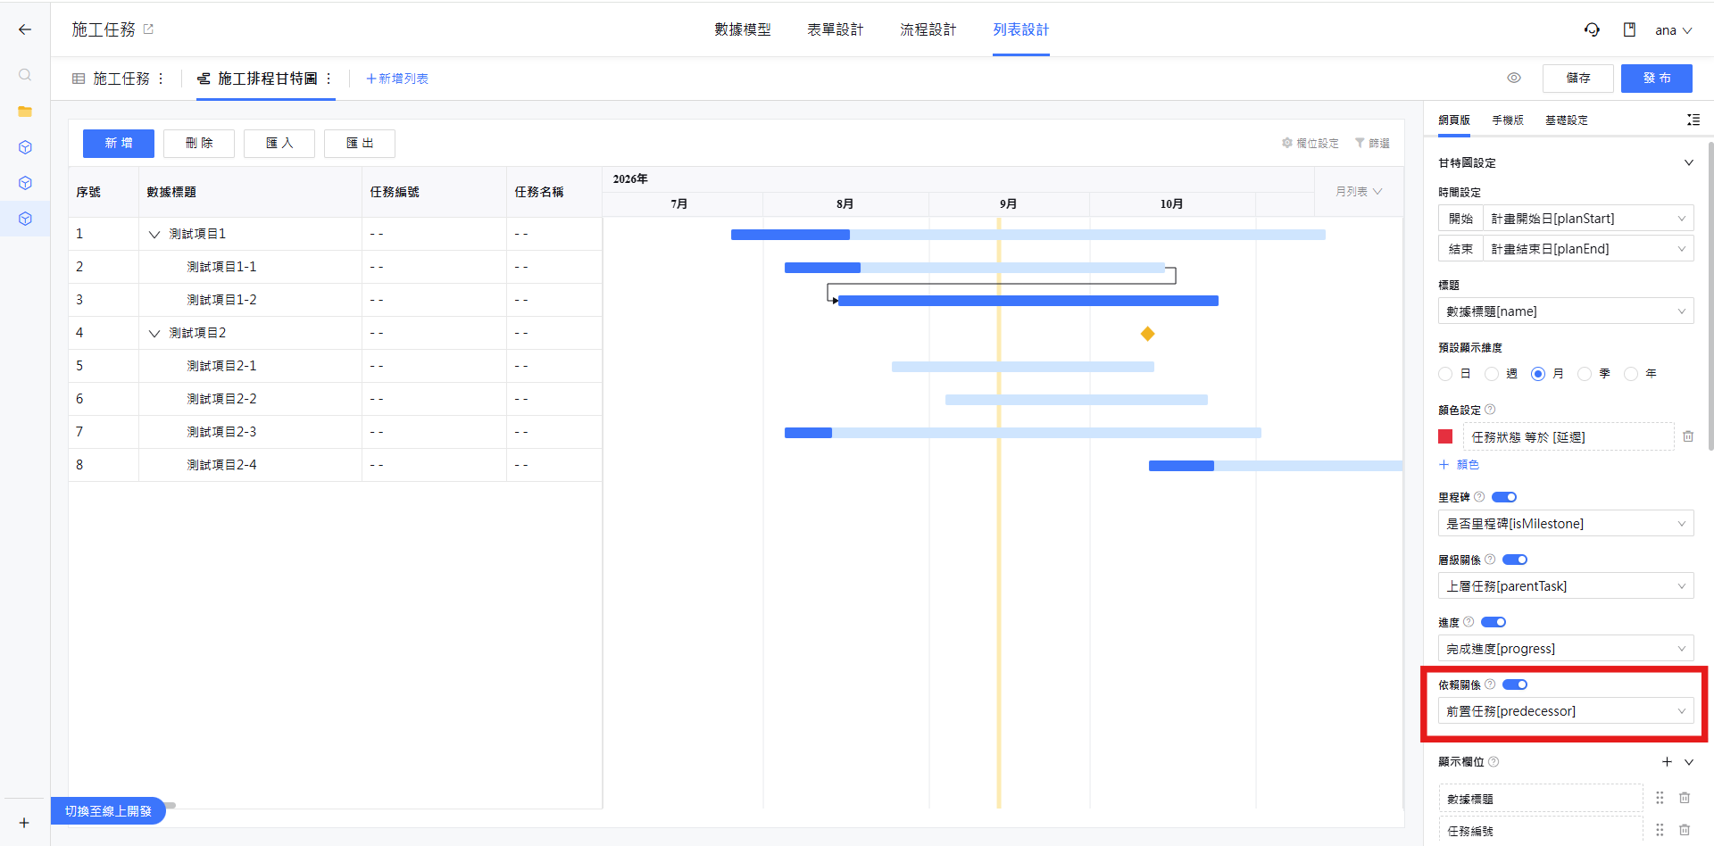This screenshot has width=1714, height=846.
Task: Toggle the 里程碑 switch
Action: [x=1504, y=497]
